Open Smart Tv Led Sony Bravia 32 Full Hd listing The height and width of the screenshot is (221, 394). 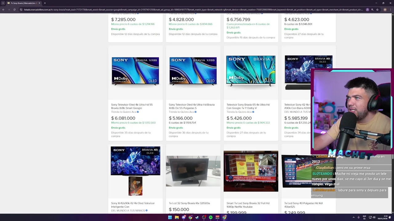[x=248, y=205]
